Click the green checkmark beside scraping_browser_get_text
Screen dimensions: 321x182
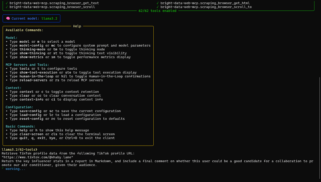tap(7, 3)
